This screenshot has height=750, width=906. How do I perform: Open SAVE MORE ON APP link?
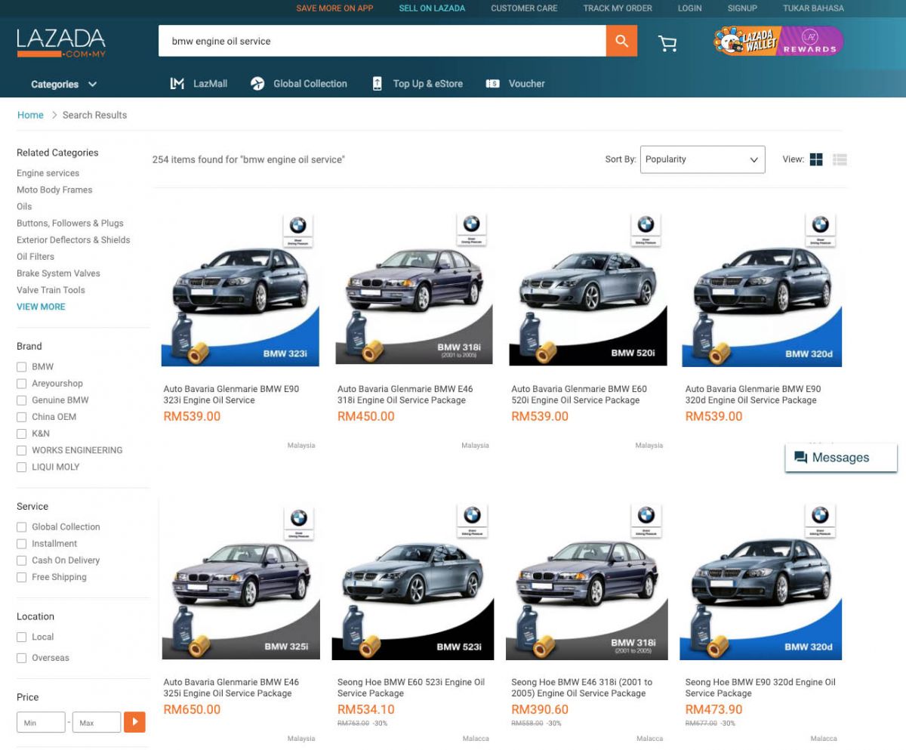(334, 8)
